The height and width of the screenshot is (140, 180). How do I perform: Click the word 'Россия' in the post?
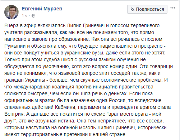coord(118,100)
